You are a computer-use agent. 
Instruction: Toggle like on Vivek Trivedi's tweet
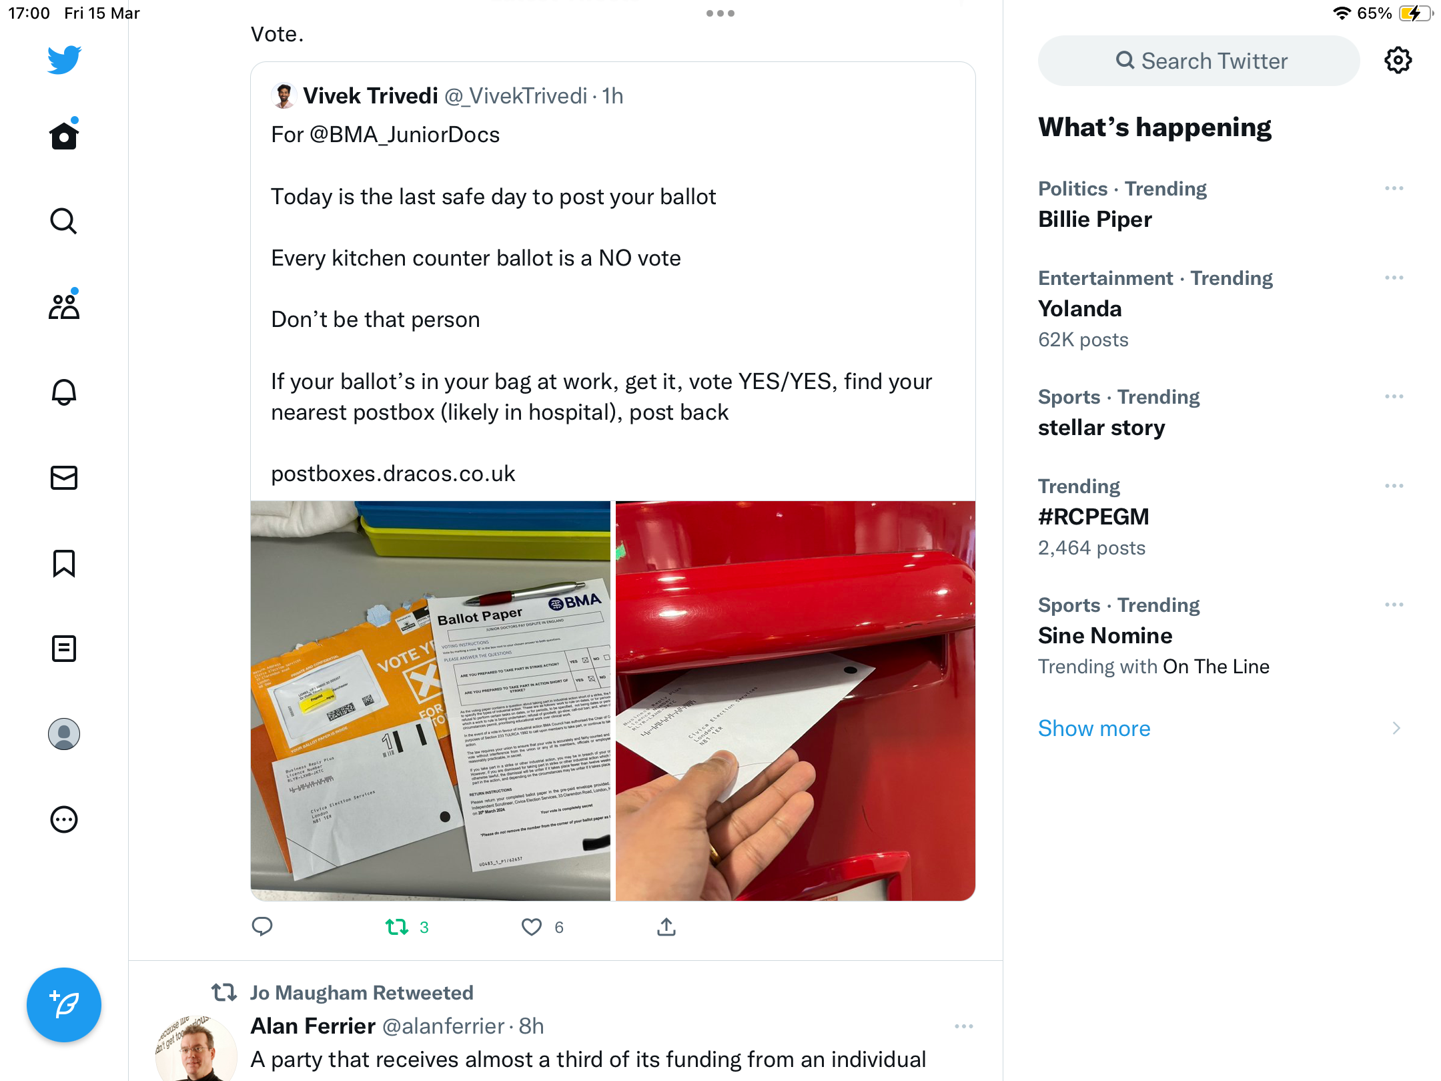coord(532,928)
